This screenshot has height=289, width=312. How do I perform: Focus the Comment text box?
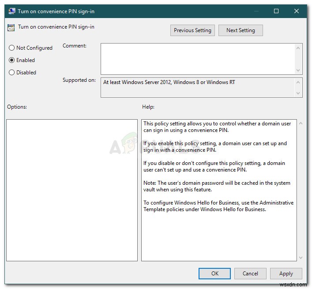[198, 59]
